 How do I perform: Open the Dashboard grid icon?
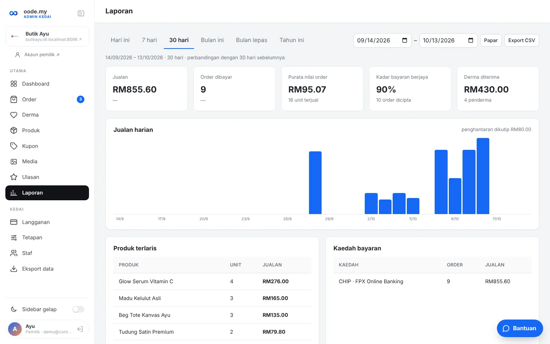click(14, 84)
